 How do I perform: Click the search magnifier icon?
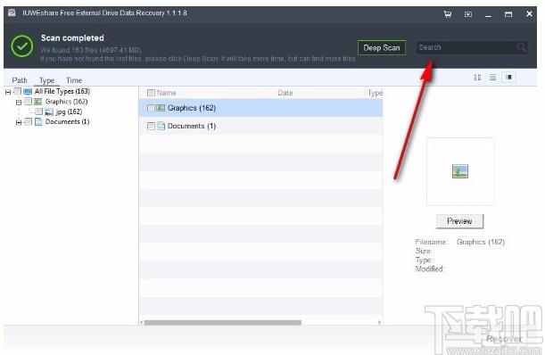click(521, 47)
